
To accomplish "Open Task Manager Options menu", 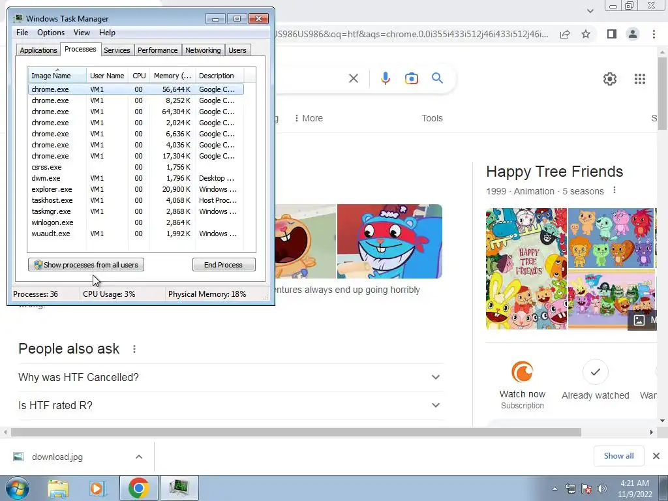I will (x=51, y=33).
